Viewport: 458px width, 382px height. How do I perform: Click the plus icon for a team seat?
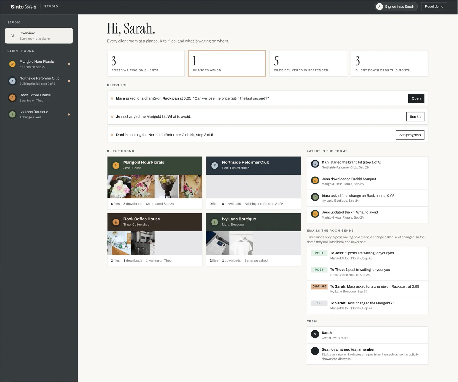coord(315,351)
